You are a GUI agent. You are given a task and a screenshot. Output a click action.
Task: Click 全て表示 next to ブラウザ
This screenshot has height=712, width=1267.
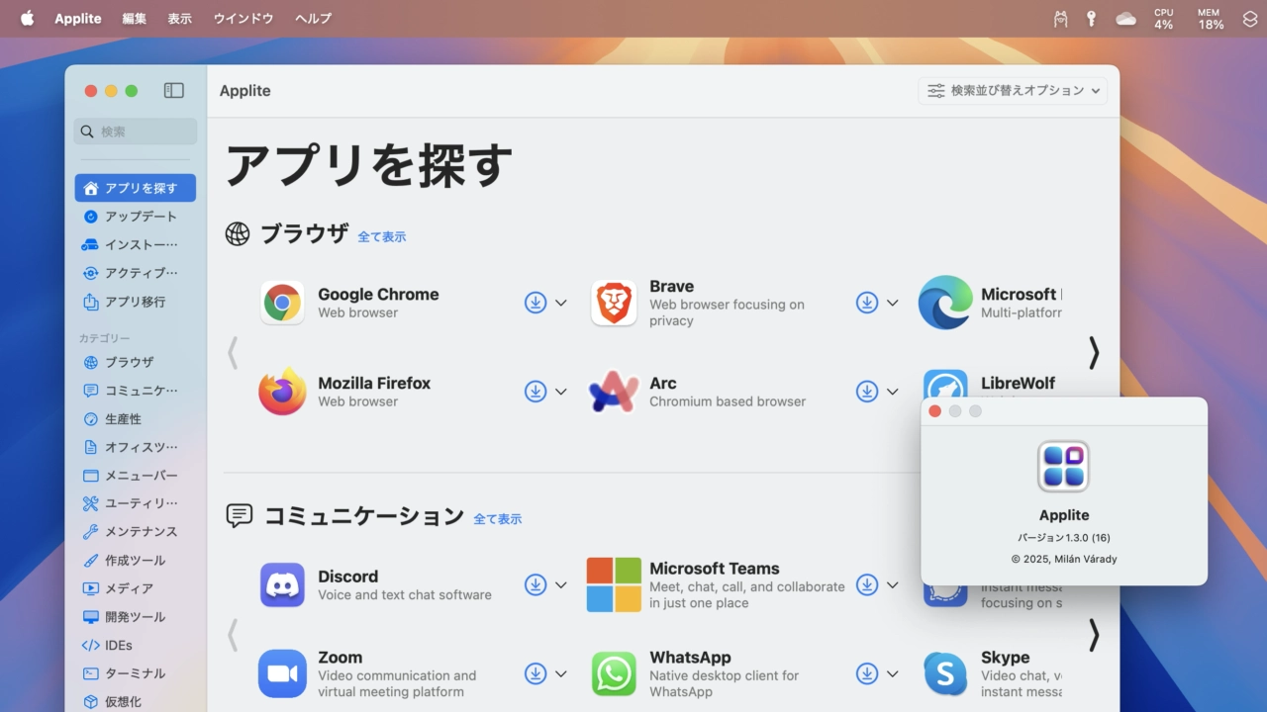[x=382, y=237]
